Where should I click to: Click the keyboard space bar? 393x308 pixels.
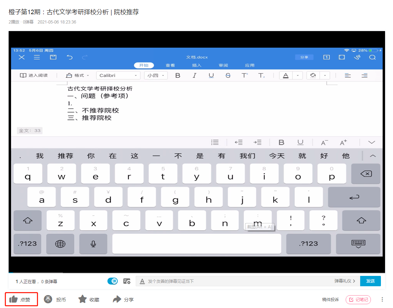pyautogui.click(x=197, y=244)
